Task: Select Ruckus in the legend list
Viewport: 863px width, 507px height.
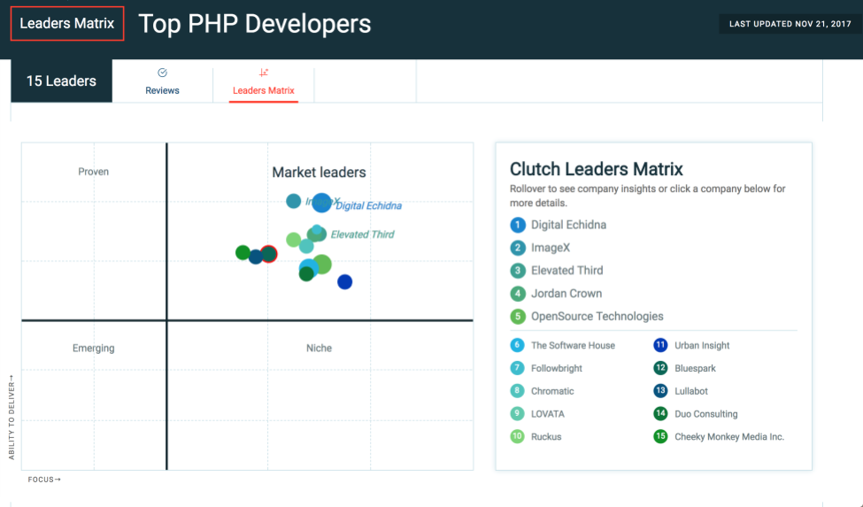Action: [546, 436]
